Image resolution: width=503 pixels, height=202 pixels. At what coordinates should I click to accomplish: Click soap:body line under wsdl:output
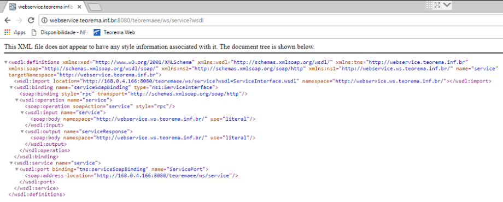(x=143, y=138)
